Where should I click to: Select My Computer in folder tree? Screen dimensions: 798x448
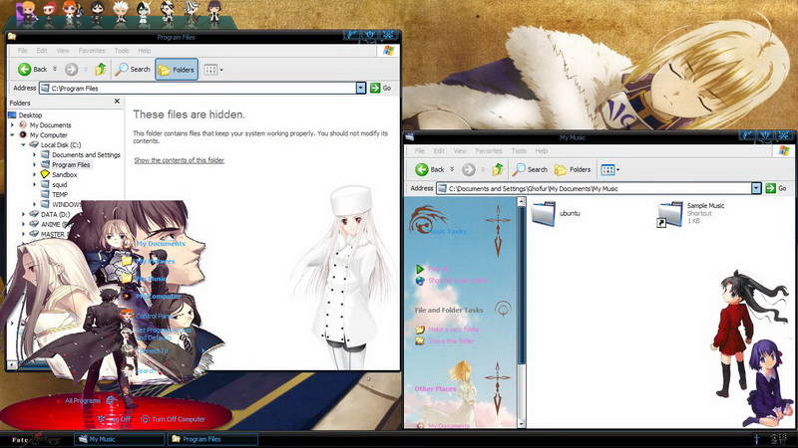click(48, 135)
